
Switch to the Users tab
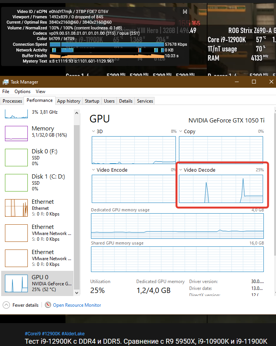click(x=109, y=101)
